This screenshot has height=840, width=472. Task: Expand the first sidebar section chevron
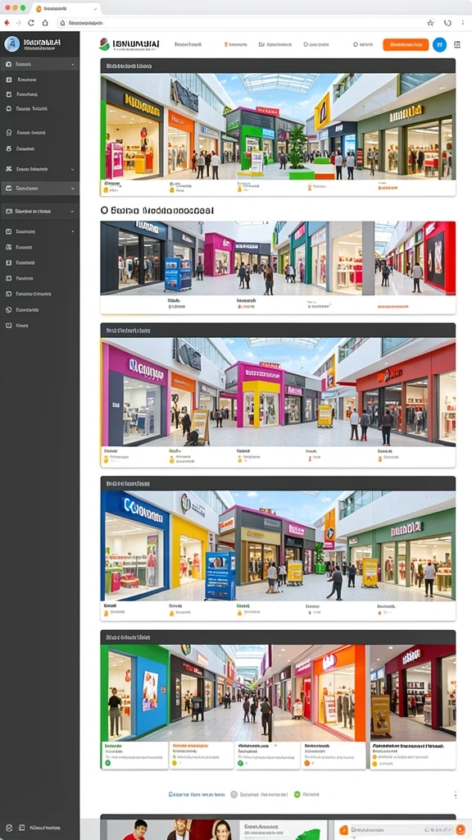click(x=73, y=64)
